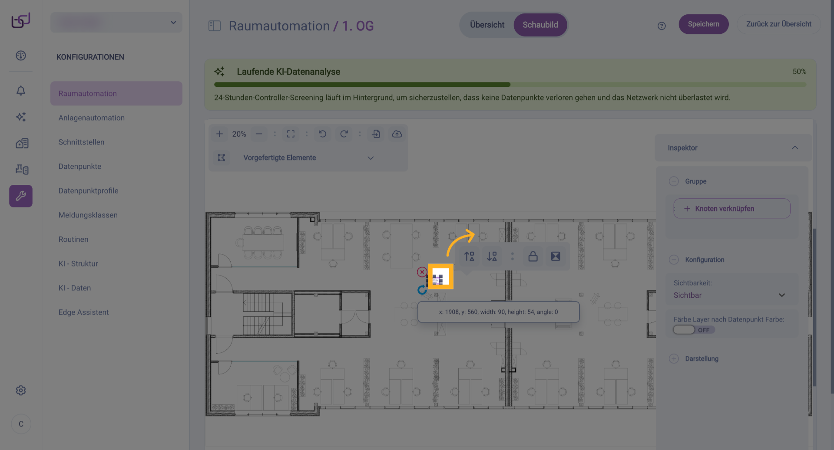Click the zoom in plus icon
Viewport: 834px width, 450px height.
[x=219, y=134]
